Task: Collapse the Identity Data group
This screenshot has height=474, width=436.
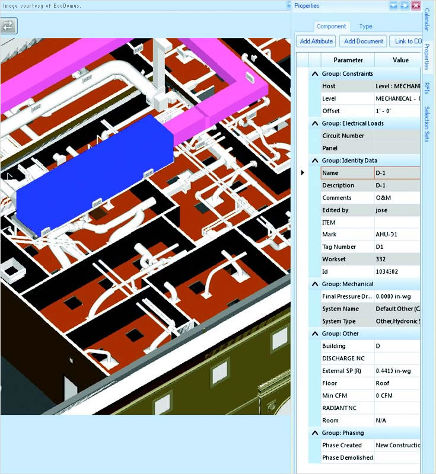Action: (x=315, y=161)
